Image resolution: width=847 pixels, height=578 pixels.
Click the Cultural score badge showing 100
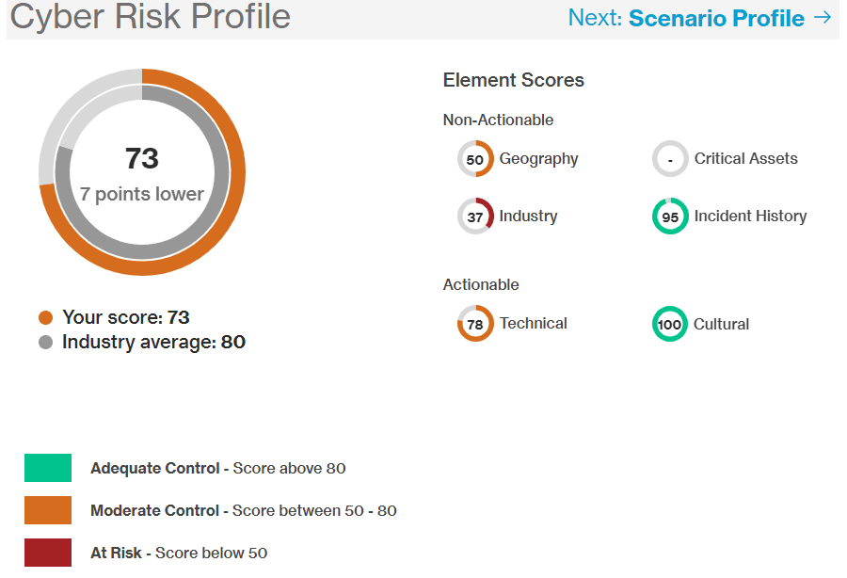coord(670,324)
